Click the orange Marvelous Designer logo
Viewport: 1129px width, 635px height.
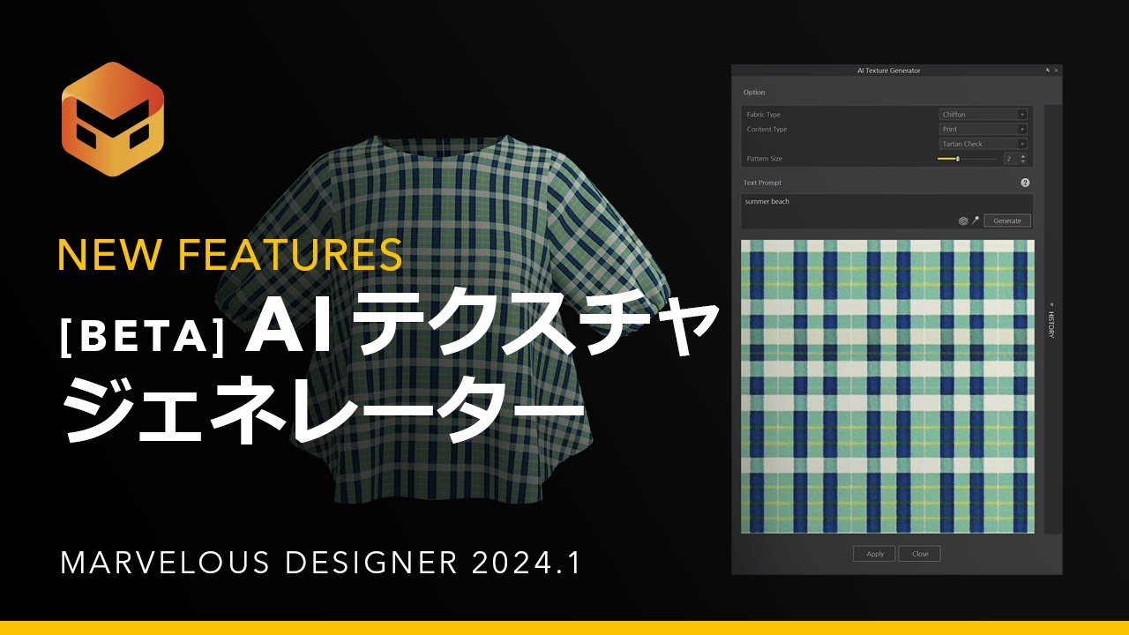coord(113,119)
